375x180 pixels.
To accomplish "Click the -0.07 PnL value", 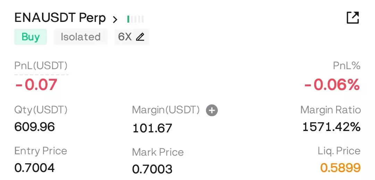I will click(36, 84).
